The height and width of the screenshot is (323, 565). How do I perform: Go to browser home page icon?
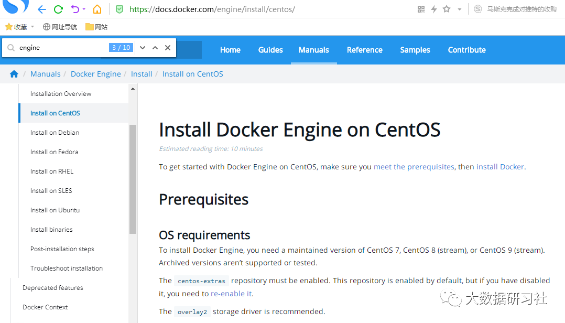[x=97, y=9]
